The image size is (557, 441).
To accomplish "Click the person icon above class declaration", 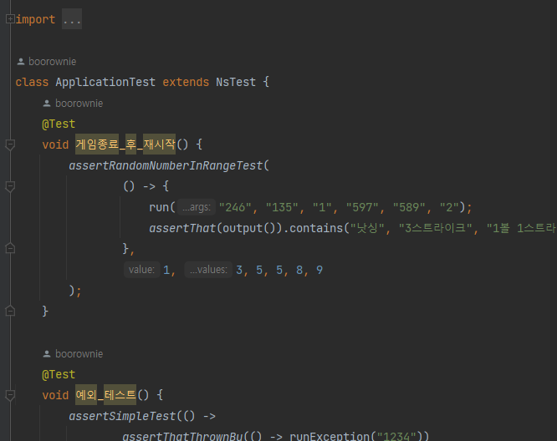I will coord(21,62).
